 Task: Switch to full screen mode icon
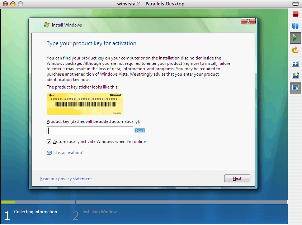(295, 64)
